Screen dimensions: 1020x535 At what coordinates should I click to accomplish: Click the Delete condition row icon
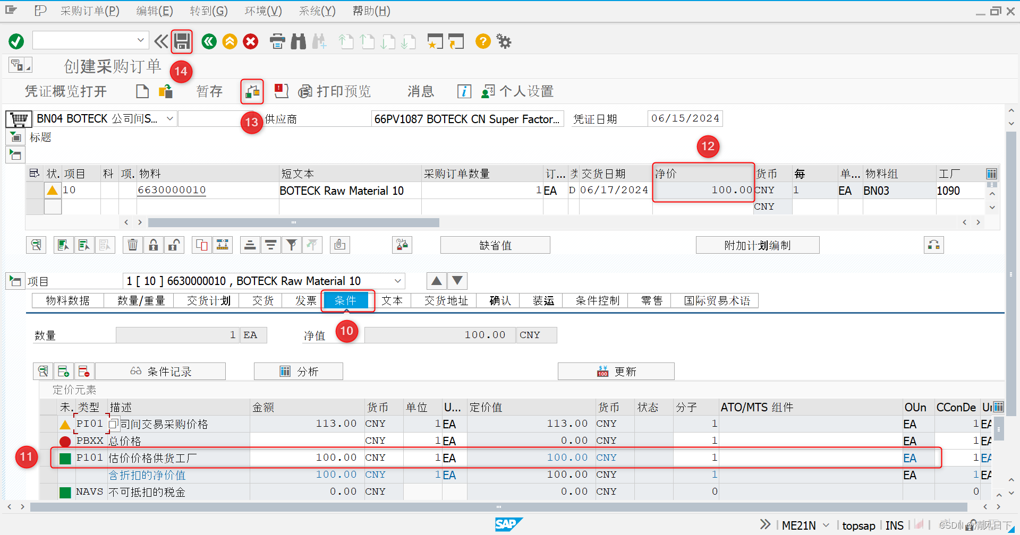point(83,371)
